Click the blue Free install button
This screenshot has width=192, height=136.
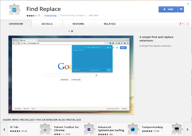168,9
